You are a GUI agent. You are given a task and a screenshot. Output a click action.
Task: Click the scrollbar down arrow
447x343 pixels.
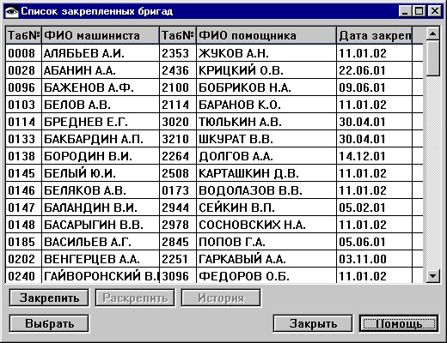pos(432,276)
